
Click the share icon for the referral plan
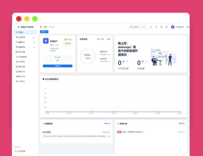coord(17,76)
